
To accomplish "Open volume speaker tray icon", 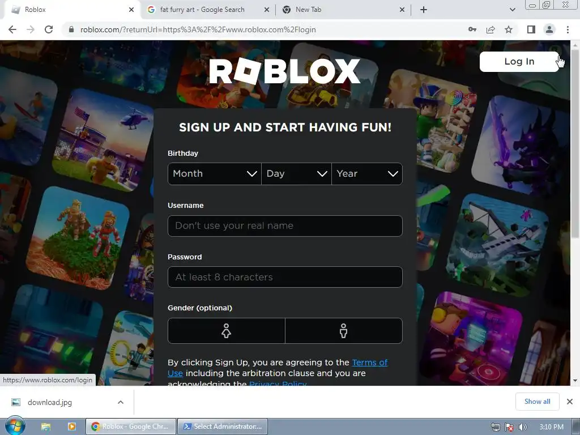I will coord(522,427).
